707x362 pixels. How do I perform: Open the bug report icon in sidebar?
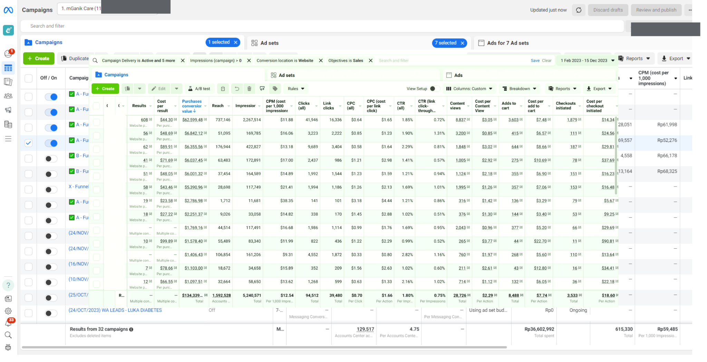[8, 347]
